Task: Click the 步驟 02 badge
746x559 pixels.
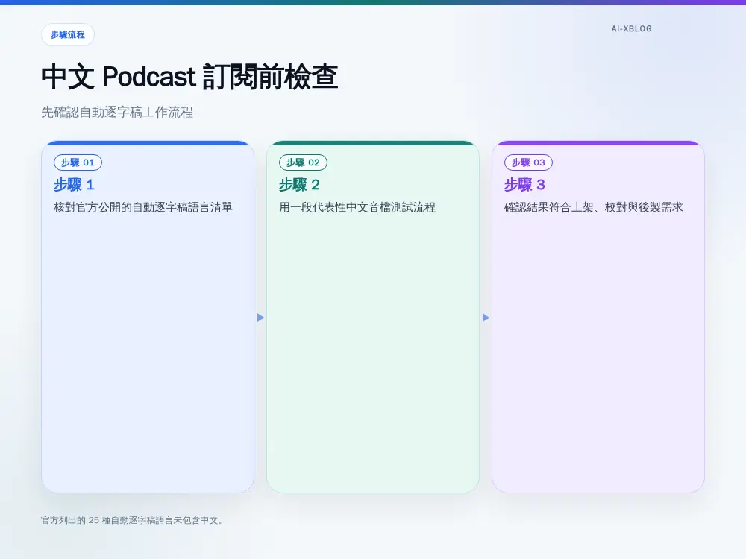Action: 303,162
